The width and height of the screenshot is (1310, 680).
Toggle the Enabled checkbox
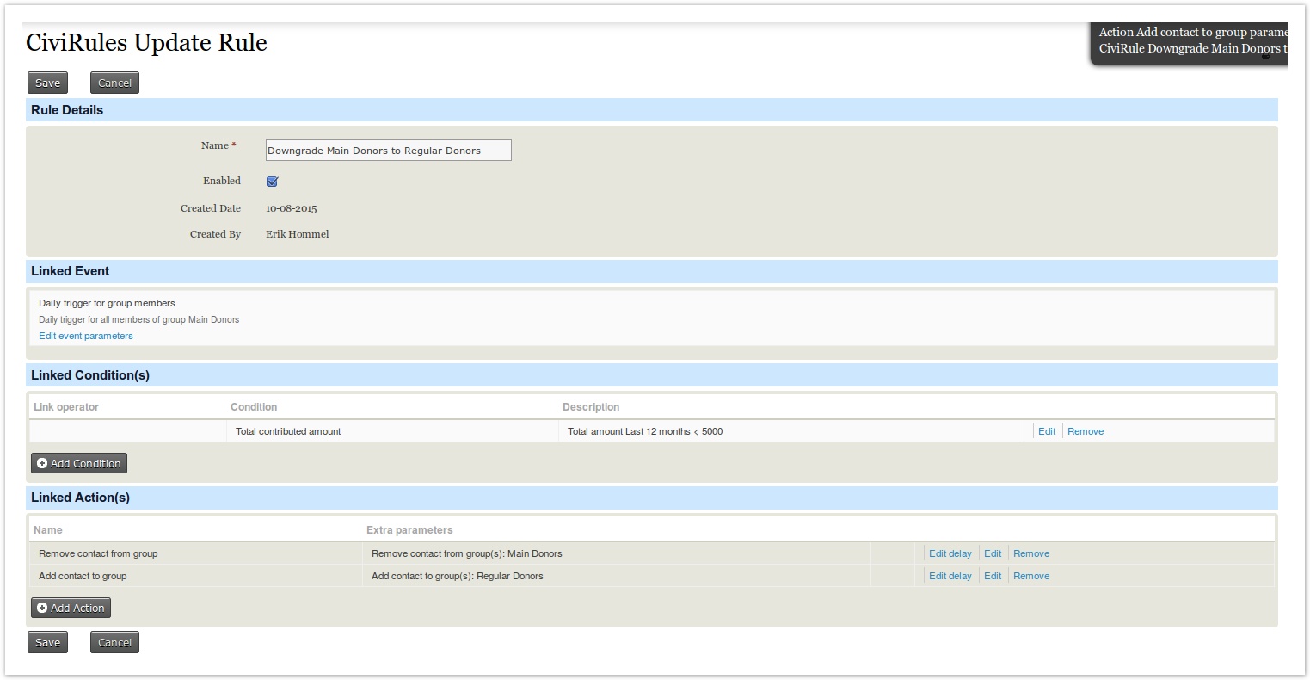click(x=272, y=182)
